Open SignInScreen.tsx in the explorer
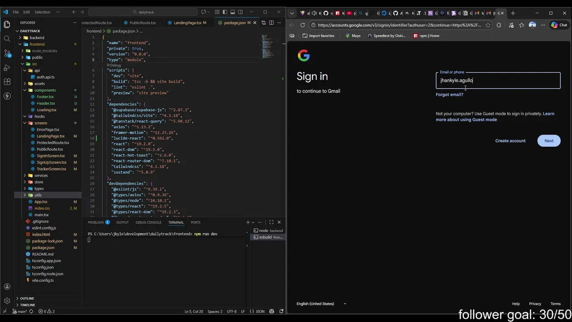Image resolution: width=572 pixels, height=322 pixels. [x=50, y=156]
